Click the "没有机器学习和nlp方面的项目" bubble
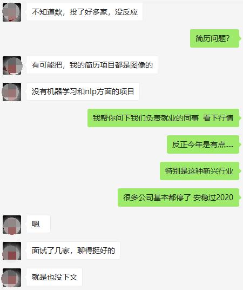 pyautogui.click(x=83, y=91)
